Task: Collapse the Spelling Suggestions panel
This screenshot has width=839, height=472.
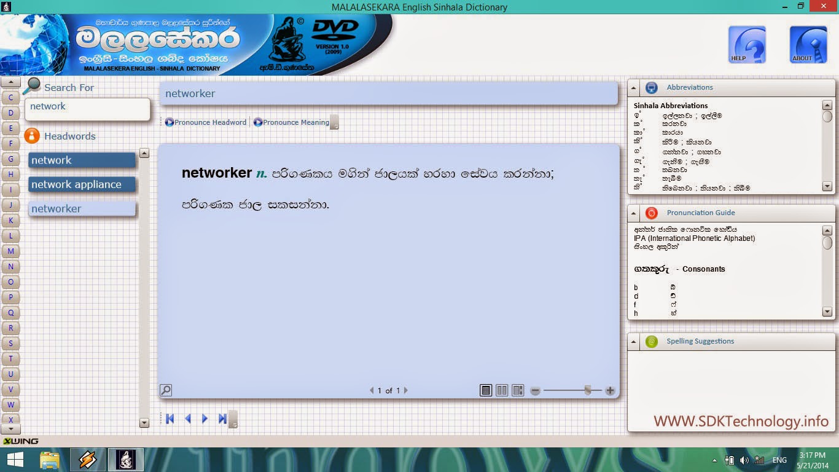Action: pos(634,342)
